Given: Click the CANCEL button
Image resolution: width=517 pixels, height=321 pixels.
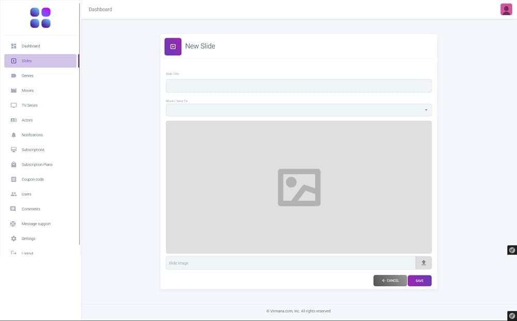Looking at the screenshot, I should (x=390, y=281).
